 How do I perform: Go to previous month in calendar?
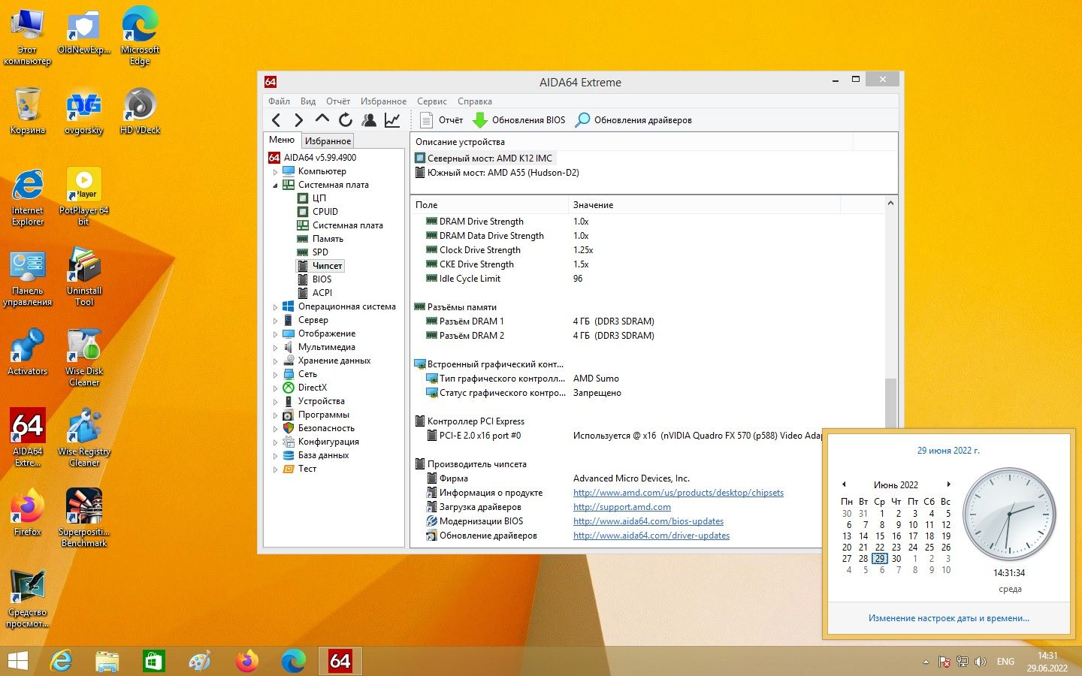(x=844, y=484)
